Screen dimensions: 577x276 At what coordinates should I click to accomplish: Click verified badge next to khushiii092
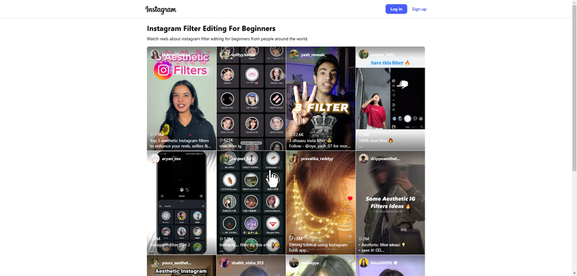point(395,263)
